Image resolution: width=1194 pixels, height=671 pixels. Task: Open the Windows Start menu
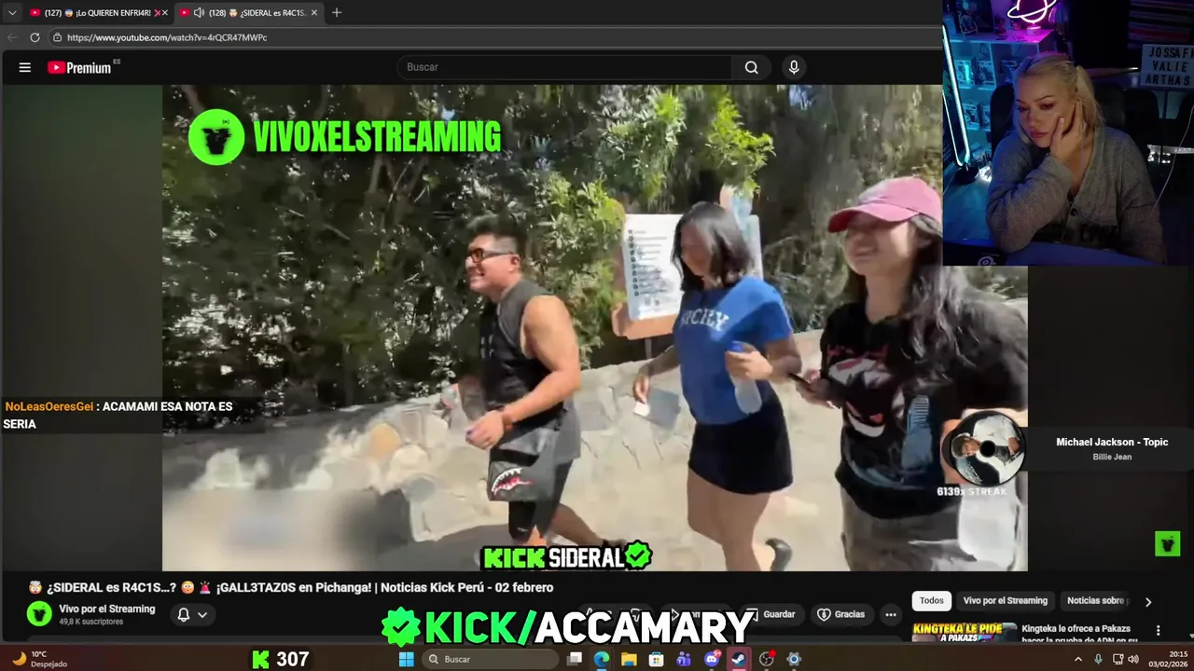[x=406, y=659]
